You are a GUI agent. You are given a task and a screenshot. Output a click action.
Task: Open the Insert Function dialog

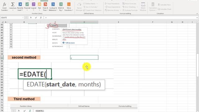point(4,7)
